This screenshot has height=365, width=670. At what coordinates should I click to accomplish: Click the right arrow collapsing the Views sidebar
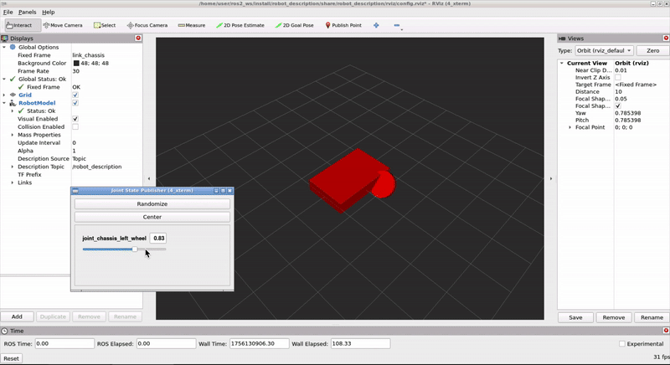pyautogui.click(x=551, y=178)
